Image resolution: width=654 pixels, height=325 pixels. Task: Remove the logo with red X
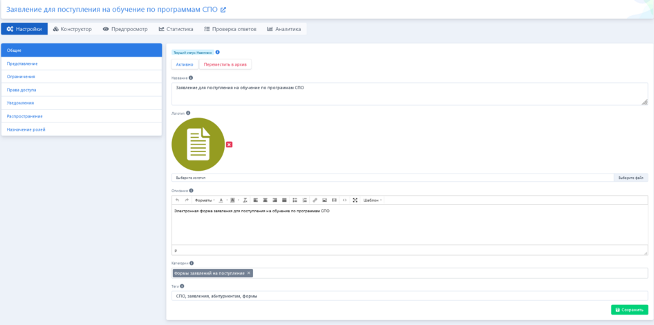pos(230,145)
